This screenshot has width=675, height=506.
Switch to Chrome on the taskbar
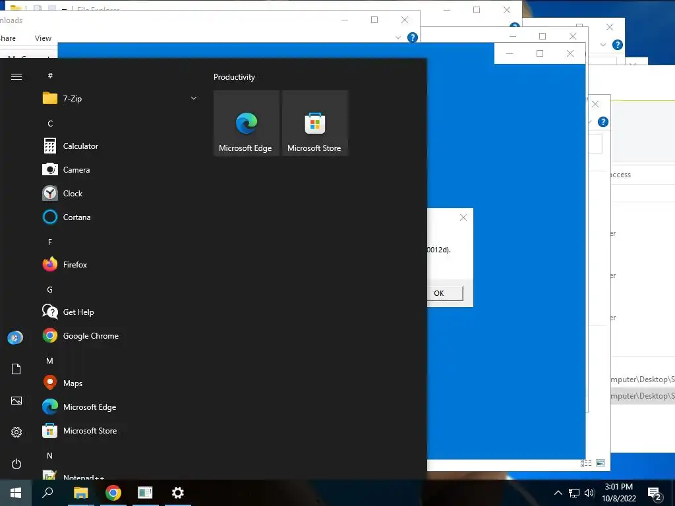click(113, 493)
